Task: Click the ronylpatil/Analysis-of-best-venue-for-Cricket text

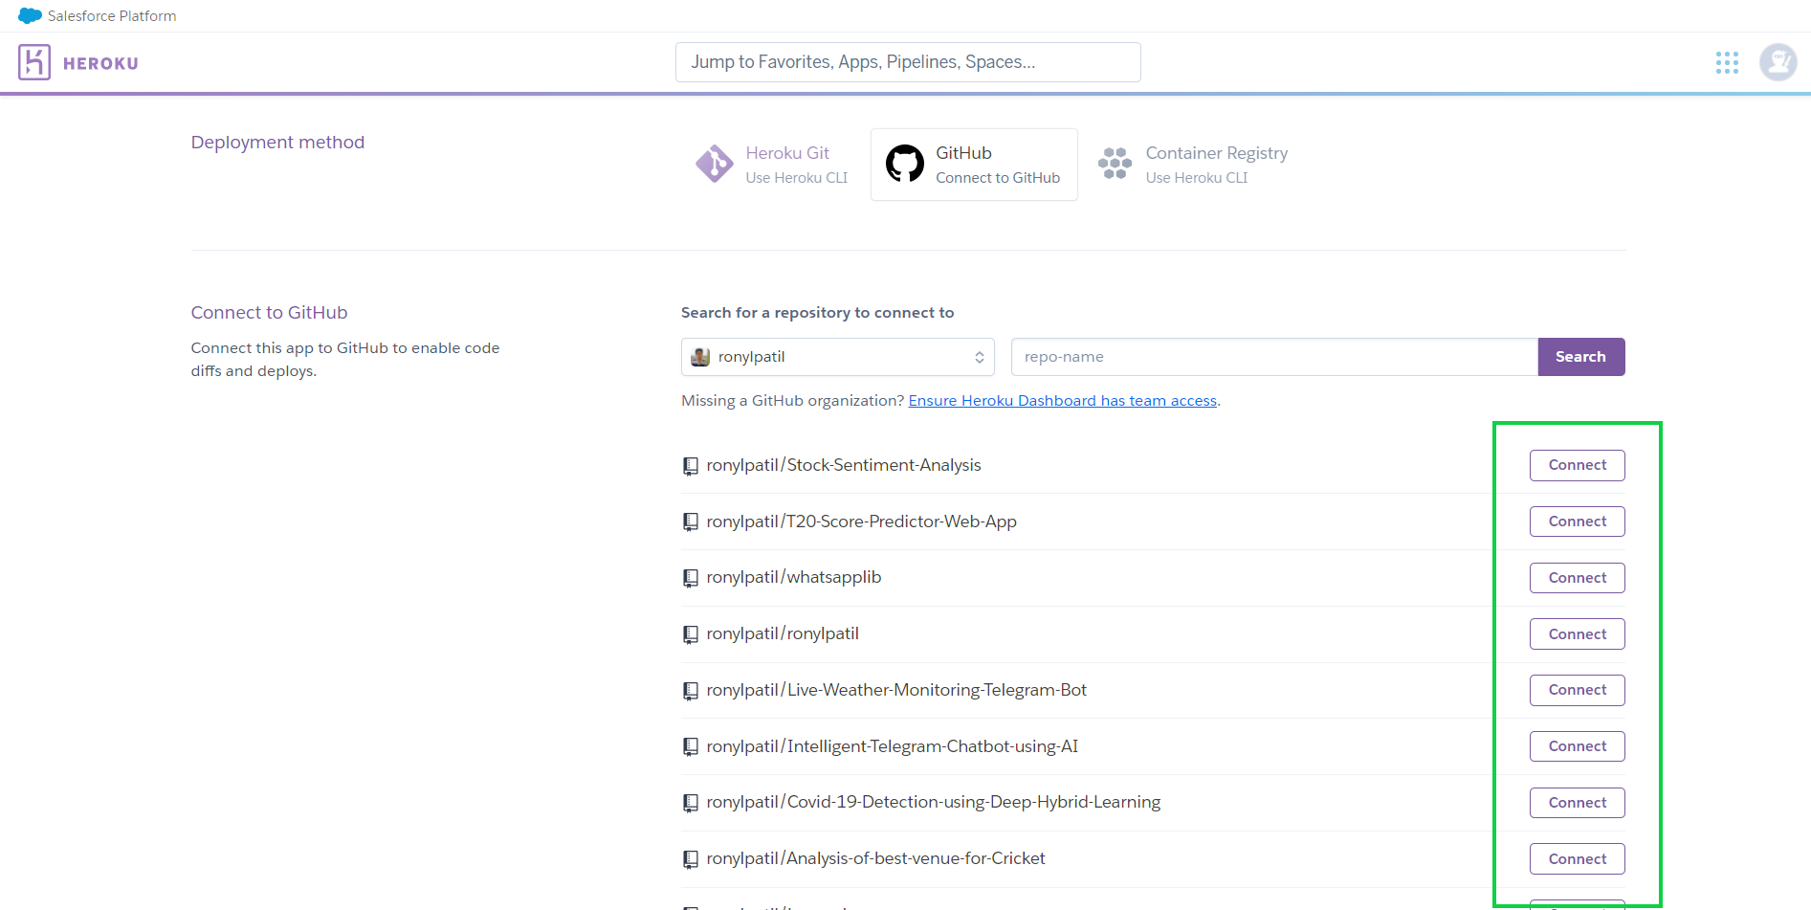Action: pyautogui.click(x=875, y=858)
